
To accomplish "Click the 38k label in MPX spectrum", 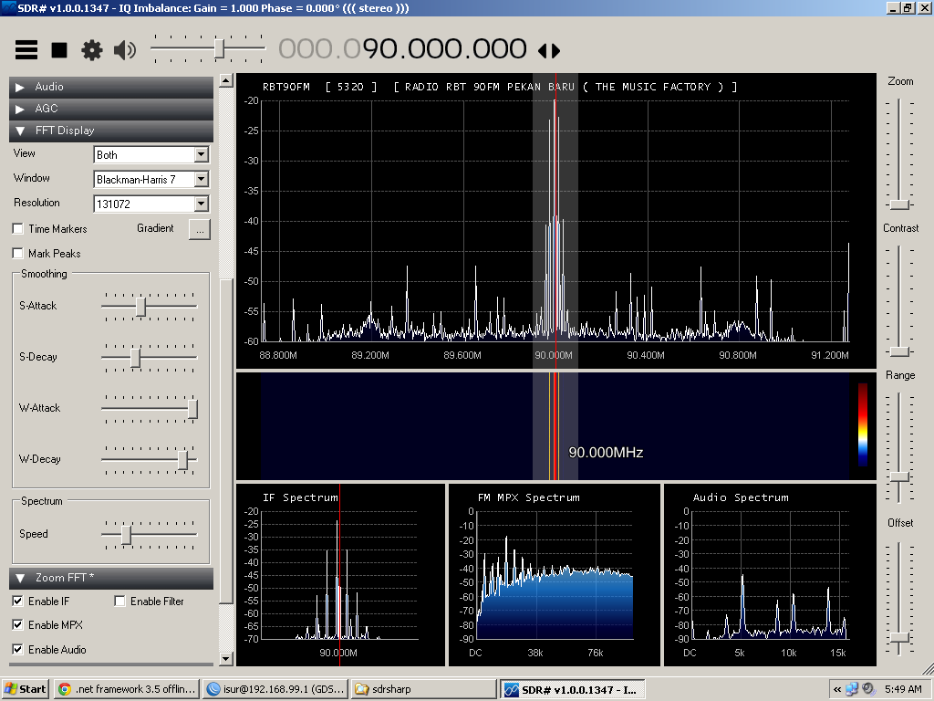I will coord(534,653).
